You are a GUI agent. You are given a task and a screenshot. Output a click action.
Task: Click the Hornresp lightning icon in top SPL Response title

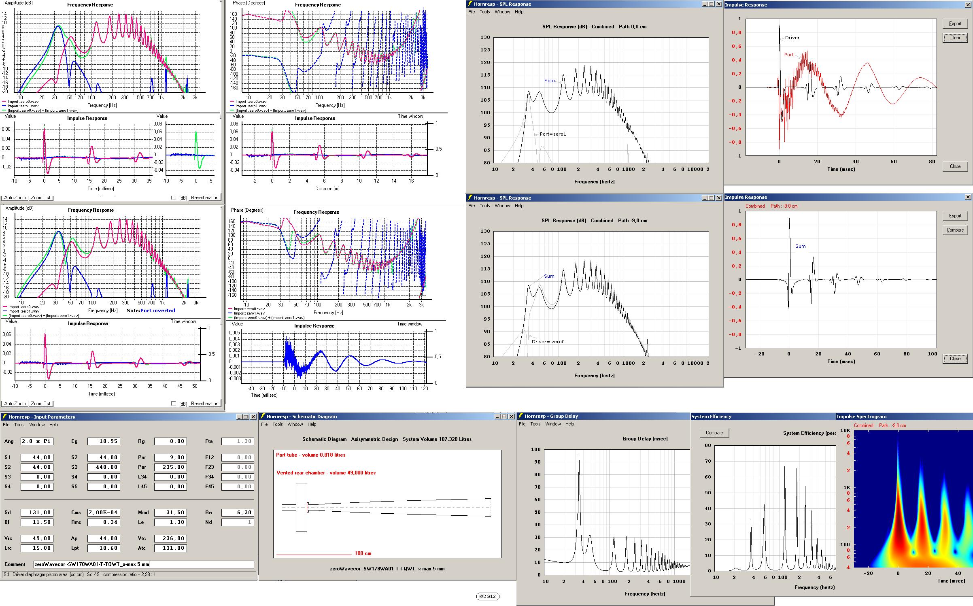coord(470,4)
